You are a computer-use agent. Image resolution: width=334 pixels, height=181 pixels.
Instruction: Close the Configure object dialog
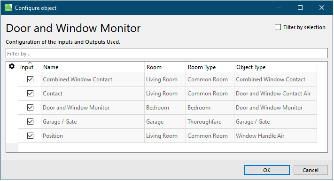[322, 8]
